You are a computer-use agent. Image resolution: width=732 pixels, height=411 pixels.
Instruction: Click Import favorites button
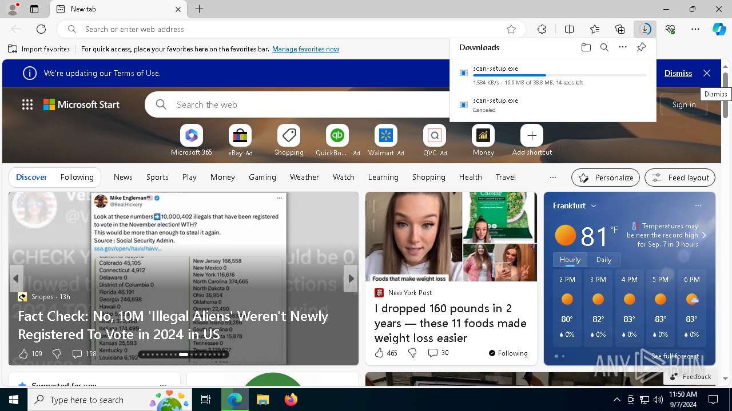coord(39,49)
